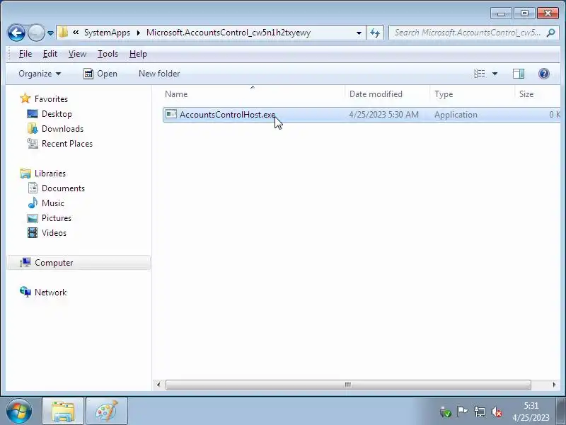Open the taskbar clock and date

(x=531, y=412)
